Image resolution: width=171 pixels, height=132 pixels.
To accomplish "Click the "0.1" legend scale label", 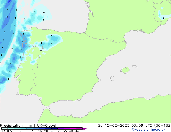I will click(x=3, y=131).
